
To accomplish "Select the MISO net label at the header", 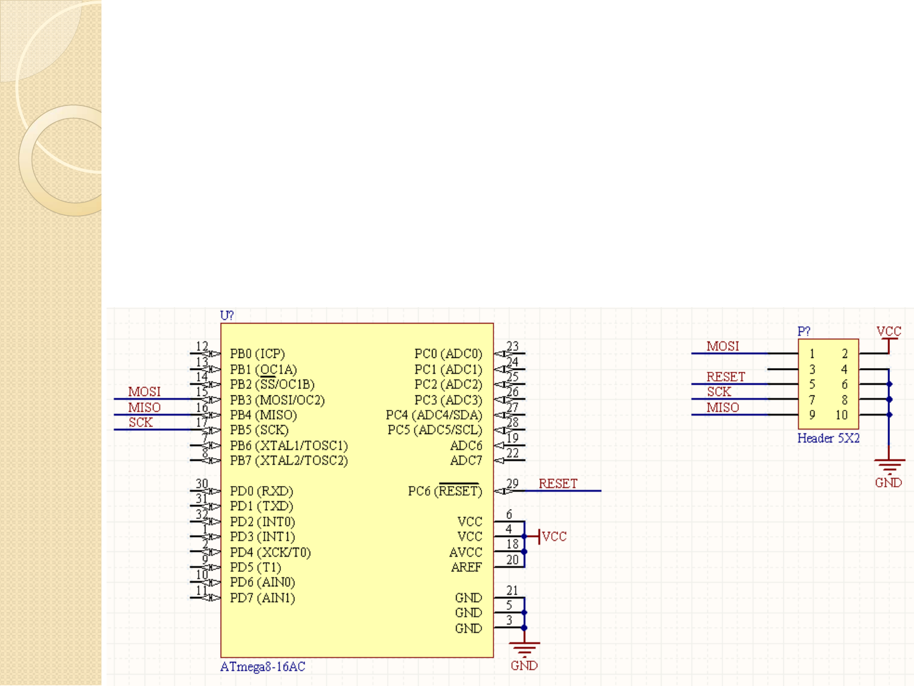I will pyautogui.click(x=723, y=407).
